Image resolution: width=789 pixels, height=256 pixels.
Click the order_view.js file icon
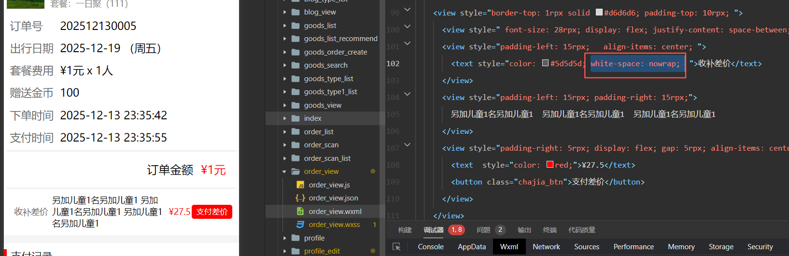click(x=300, y=185)
